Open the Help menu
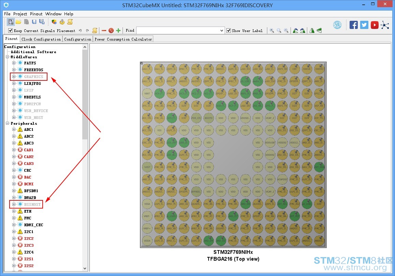Image resolution: width=395 pixels, height=276 pixels. click(69, 14)
